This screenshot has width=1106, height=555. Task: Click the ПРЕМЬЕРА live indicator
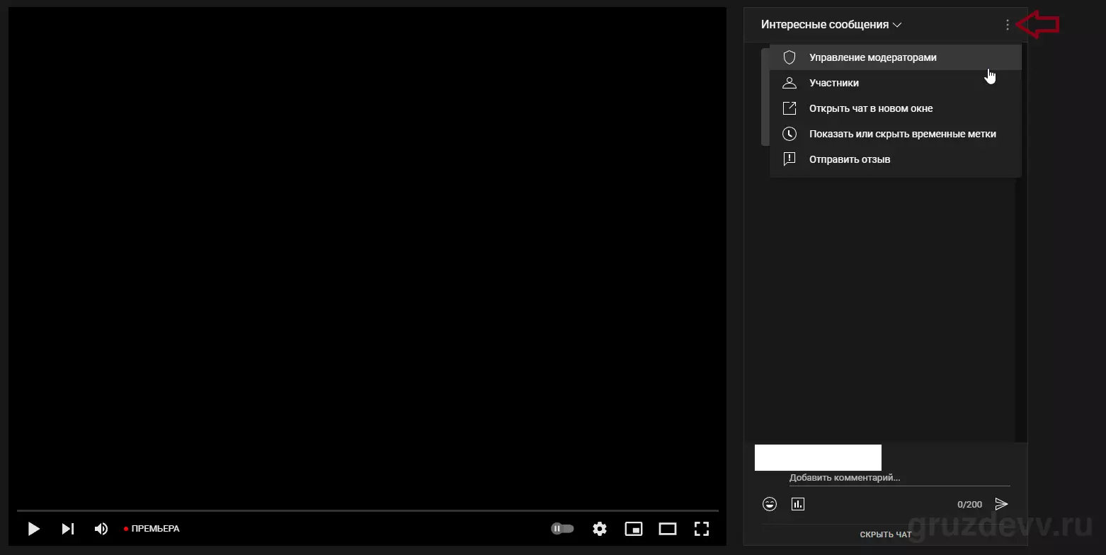pyautogui.click(x=152, y=529)
